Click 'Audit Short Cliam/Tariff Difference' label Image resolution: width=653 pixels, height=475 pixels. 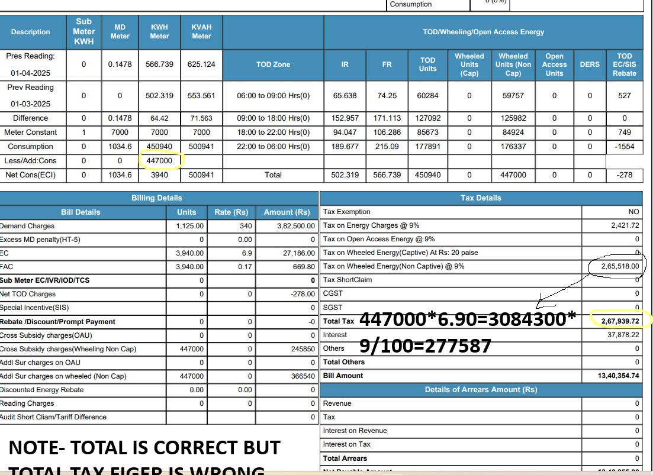point(53,417)
